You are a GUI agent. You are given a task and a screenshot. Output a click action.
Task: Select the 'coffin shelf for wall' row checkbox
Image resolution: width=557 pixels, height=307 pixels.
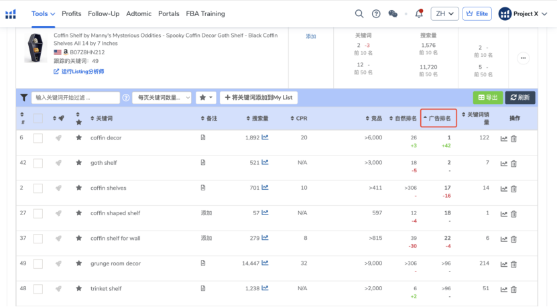click(38, 239)
